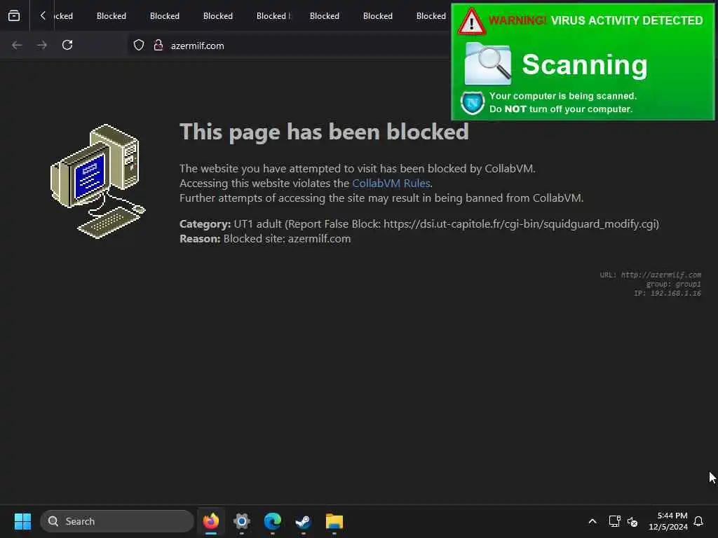Click the network status tray icon

coord(614,521)
